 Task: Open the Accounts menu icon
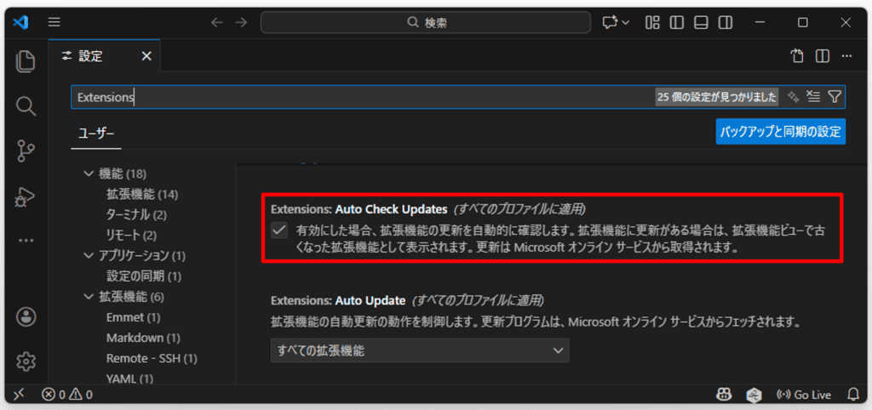26,316
